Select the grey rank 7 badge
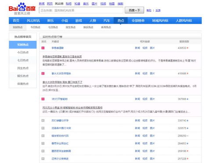Viewport: 219px width, 163px height. pos(43,143)
